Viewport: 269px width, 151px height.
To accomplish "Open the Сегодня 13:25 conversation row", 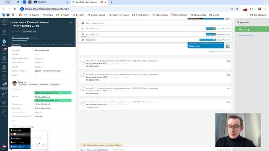I will pyautogui.click(x=155, y=40).
